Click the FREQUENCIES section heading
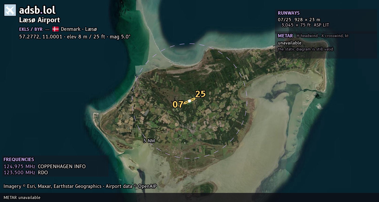This screenshot has height=202, width=379. 19,160
